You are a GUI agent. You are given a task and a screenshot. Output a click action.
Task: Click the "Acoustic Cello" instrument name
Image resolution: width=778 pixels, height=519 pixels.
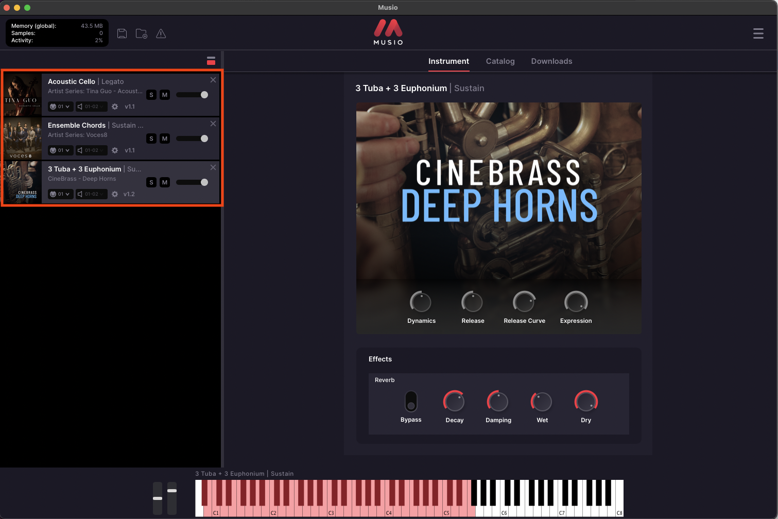(72, 81)
